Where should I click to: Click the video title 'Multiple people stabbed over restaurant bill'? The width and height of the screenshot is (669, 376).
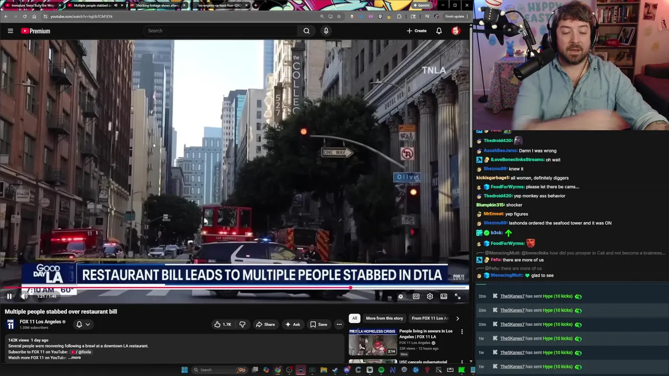pyautogui.click(x=61, y=311)
